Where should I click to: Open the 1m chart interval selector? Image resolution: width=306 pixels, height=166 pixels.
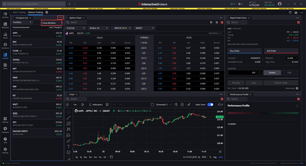tap(75, 105)
